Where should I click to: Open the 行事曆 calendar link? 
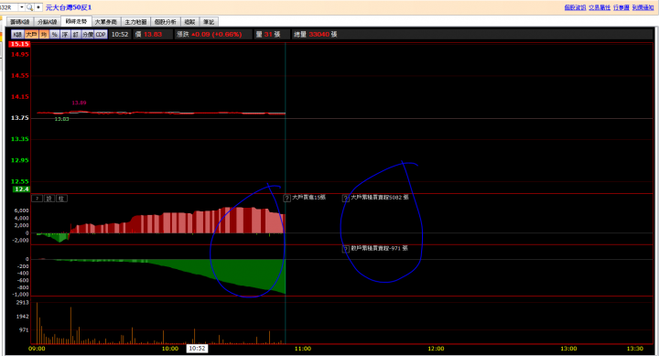[x=621, y=7]
